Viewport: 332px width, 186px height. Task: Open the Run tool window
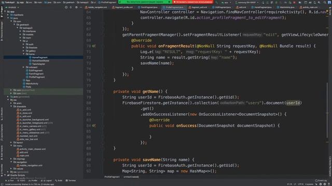click(9, 181)
